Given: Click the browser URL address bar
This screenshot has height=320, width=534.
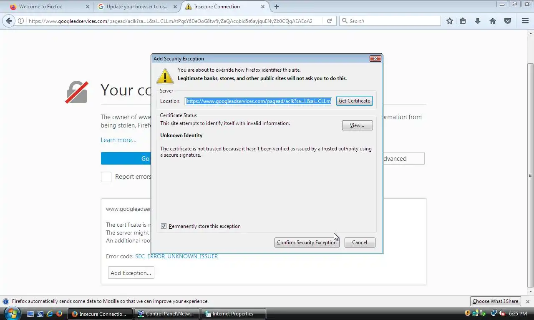Looking at the screenshot, I should (170, 21).
